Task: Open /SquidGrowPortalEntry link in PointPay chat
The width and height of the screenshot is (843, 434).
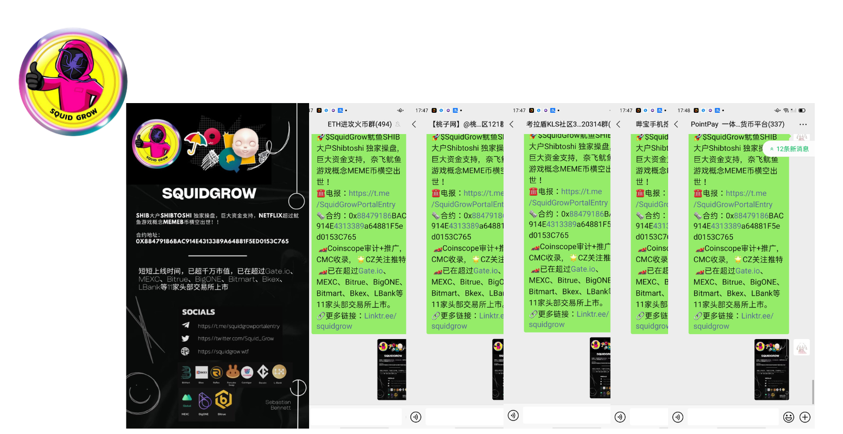Action: [733, 205]
